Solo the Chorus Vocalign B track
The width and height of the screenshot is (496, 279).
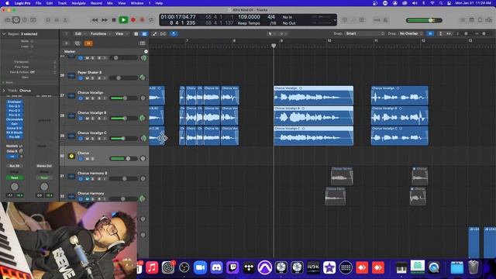tap(93, 119)
